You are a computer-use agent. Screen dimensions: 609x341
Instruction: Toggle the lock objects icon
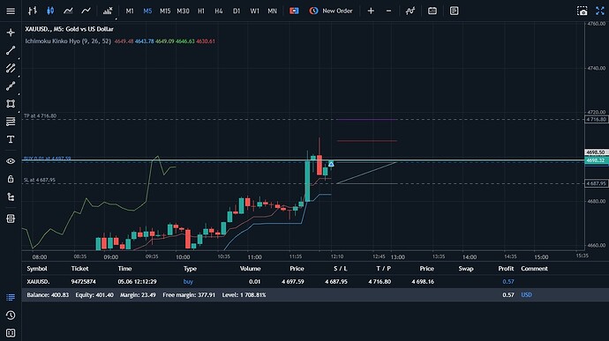pyautogui.click(x=11, y=179)
